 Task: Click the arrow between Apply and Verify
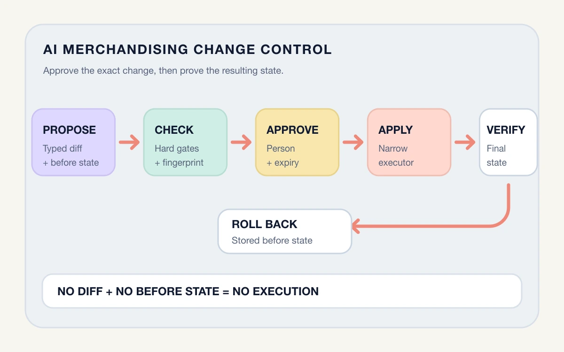[x=465, y=142]
